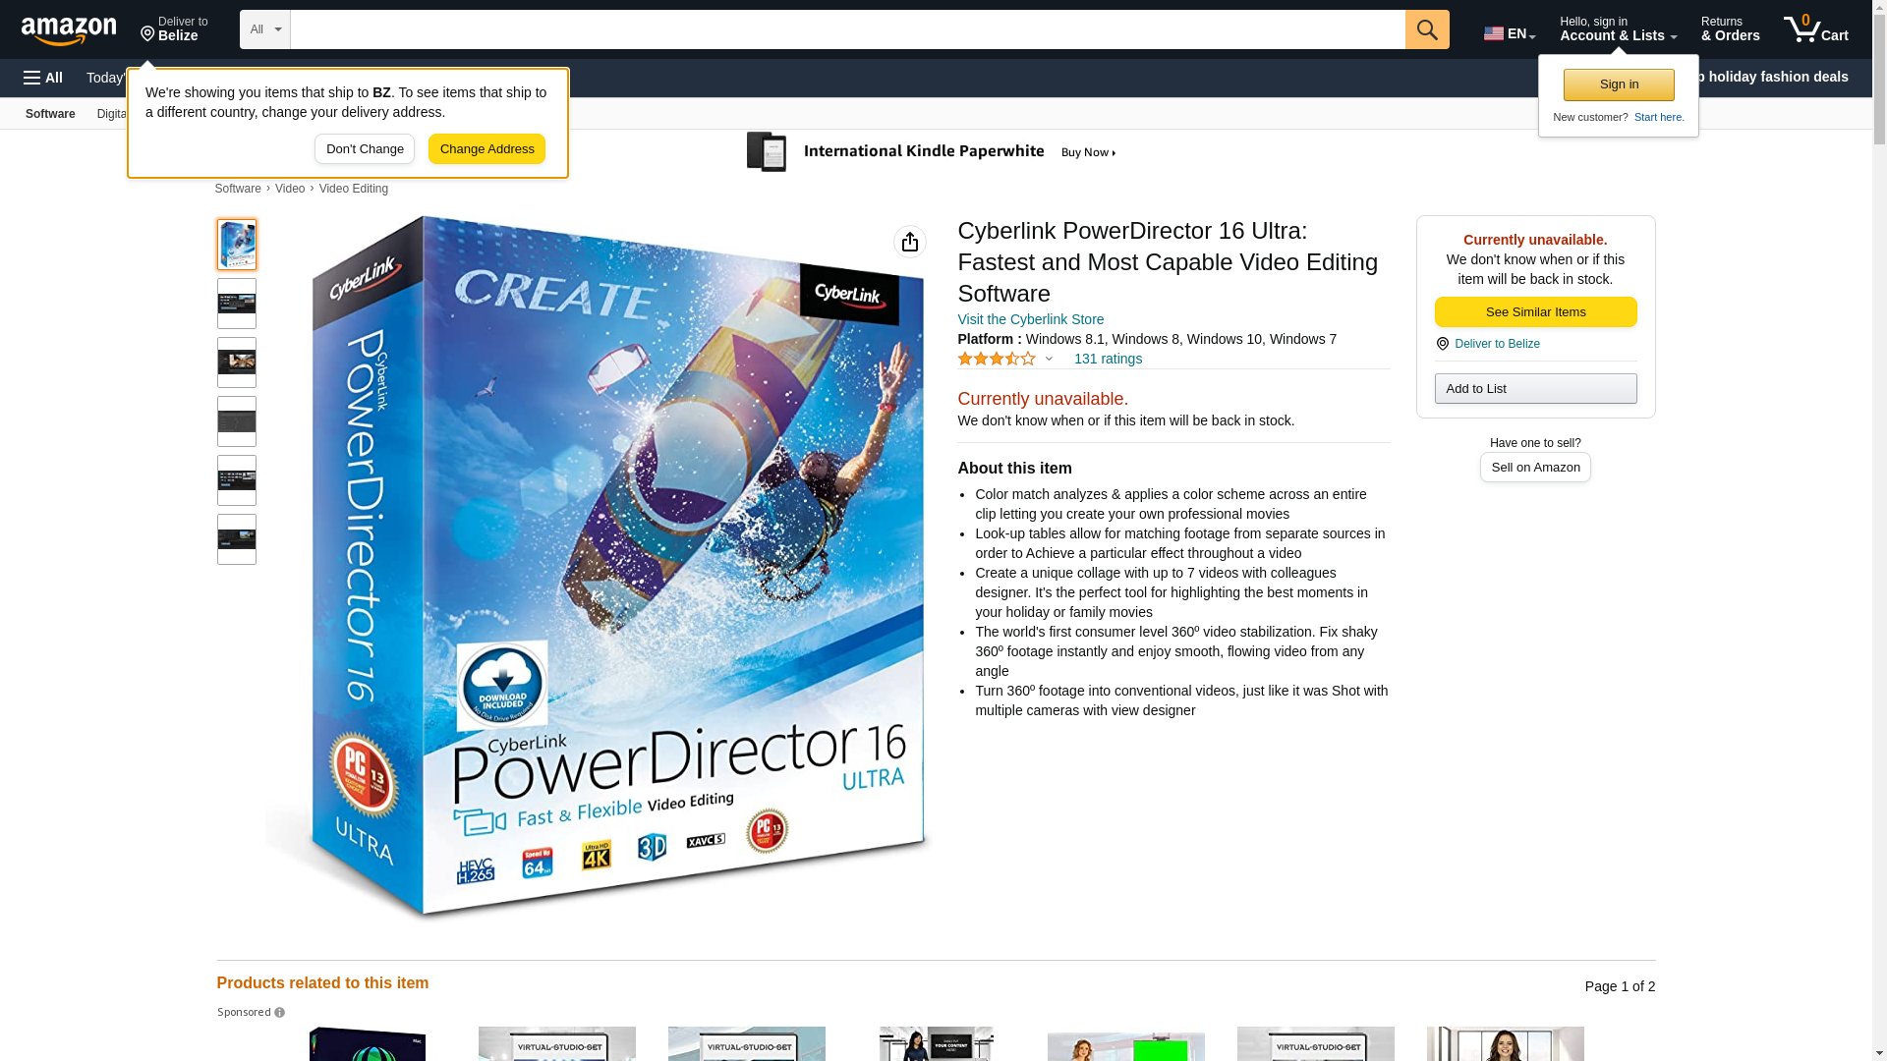Screen dimensions: 1887x1061
Task: Expand the All search category dropdown
Action: tap(265, 29)
